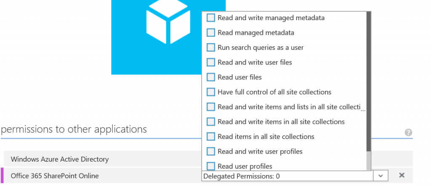
Task: Enable Read managed metadata permission
Action: coord(211,33)
